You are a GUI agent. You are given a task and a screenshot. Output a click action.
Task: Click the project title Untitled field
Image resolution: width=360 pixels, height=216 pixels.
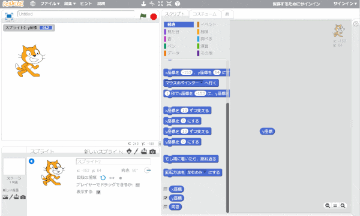(76, 14)
